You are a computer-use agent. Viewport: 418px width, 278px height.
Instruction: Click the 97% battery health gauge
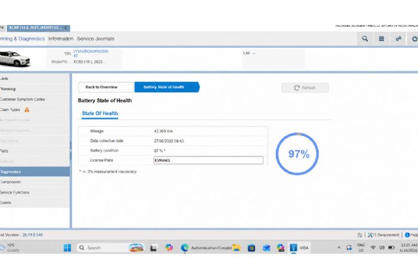pyautogui.click(x=297, y=154)
